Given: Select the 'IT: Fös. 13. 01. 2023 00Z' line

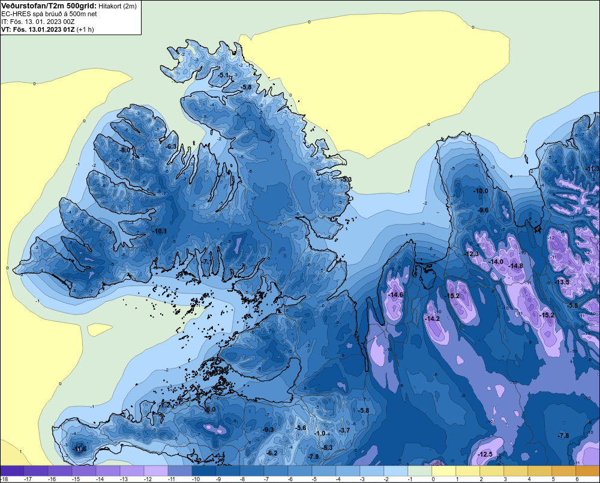Looking at the screenshot, I should coord(38,22).
